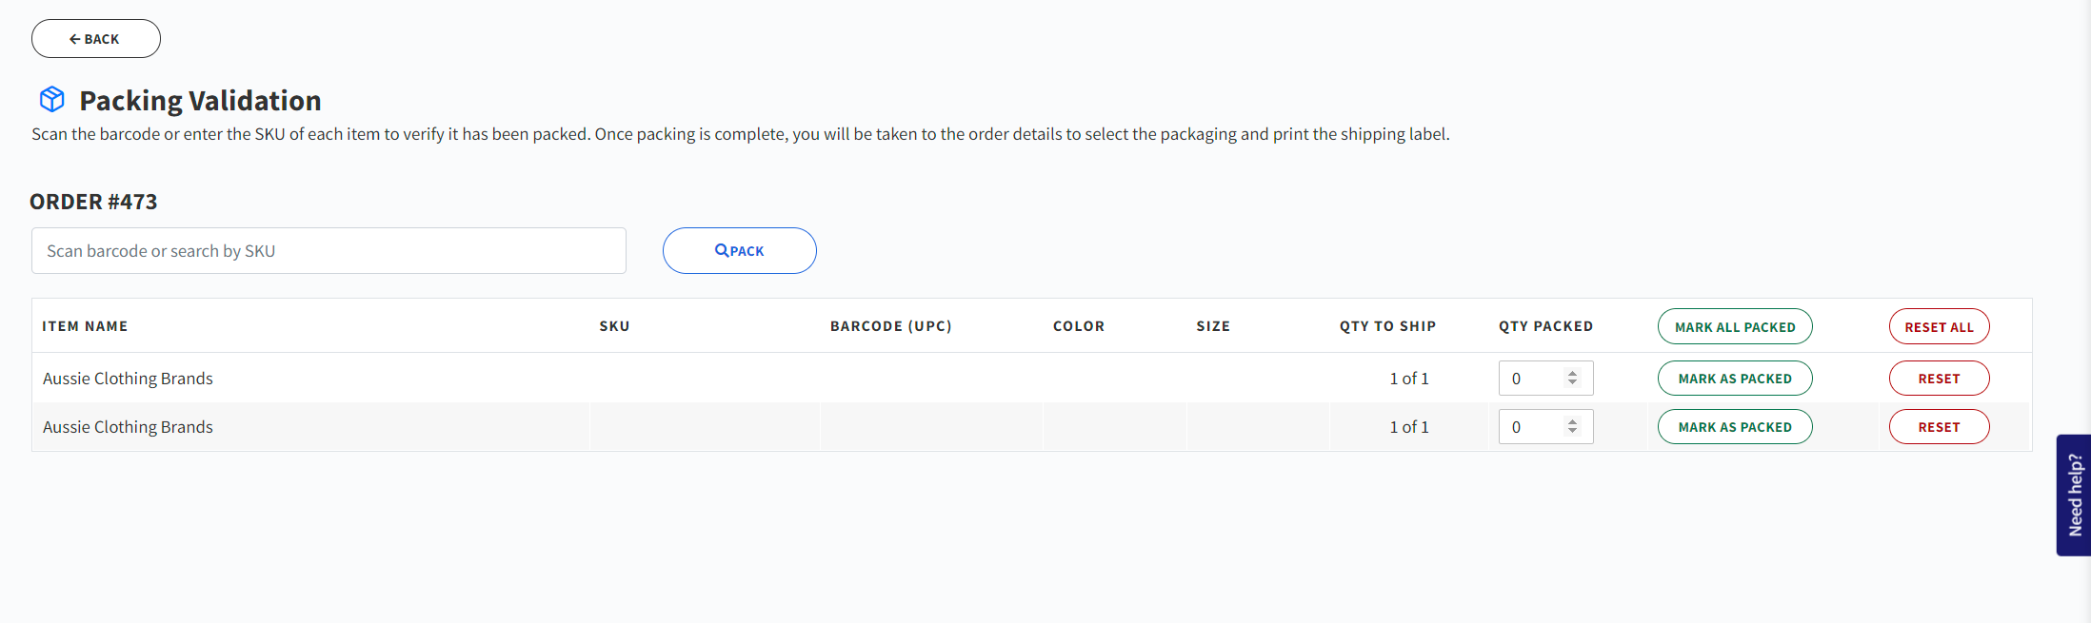
Task: Click RESET ALL
Action: pyautogui.click(x=1939, y=325)
